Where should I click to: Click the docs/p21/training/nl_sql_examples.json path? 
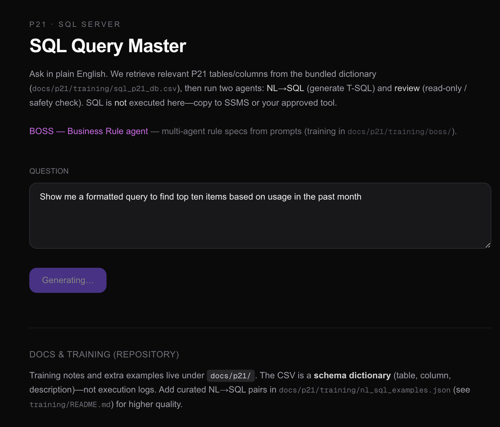click(365, 390)
